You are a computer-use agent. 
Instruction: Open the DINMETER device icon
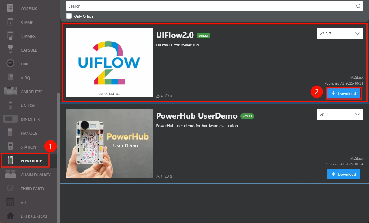10,119
